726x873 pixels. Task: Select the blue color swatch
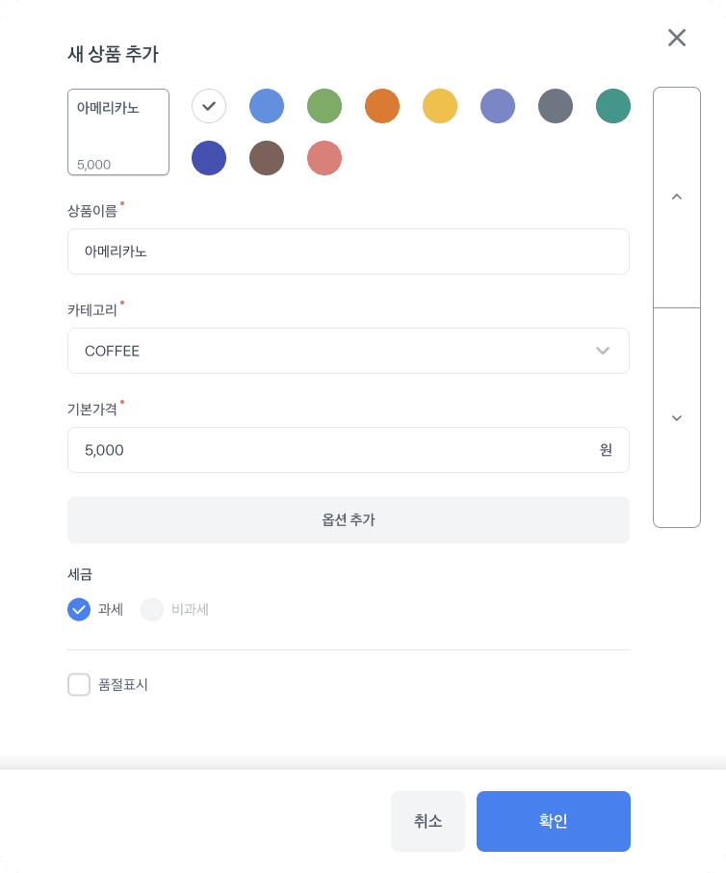point(267,106)
